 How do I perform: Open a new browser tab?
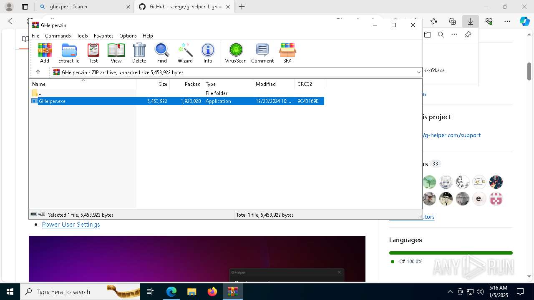tap(242, 7)
